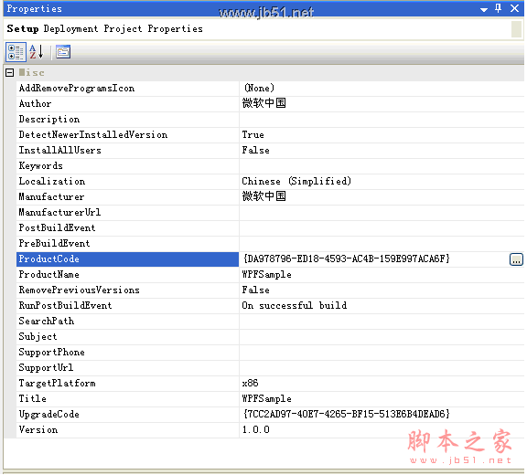Open window position dropdown arrow in title bar
Viewport: 527px width, 475px height.
click(484, 9)
